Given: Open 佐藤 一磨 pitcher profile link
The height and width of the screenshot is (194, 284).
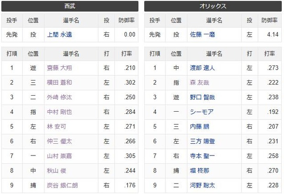Looking at the screenshot, I should [x=202, y=34].
